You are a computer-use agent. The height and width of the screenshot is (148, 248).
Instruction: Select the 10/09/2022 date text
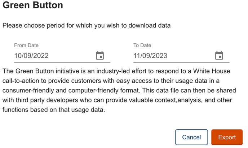coord(31,56)
